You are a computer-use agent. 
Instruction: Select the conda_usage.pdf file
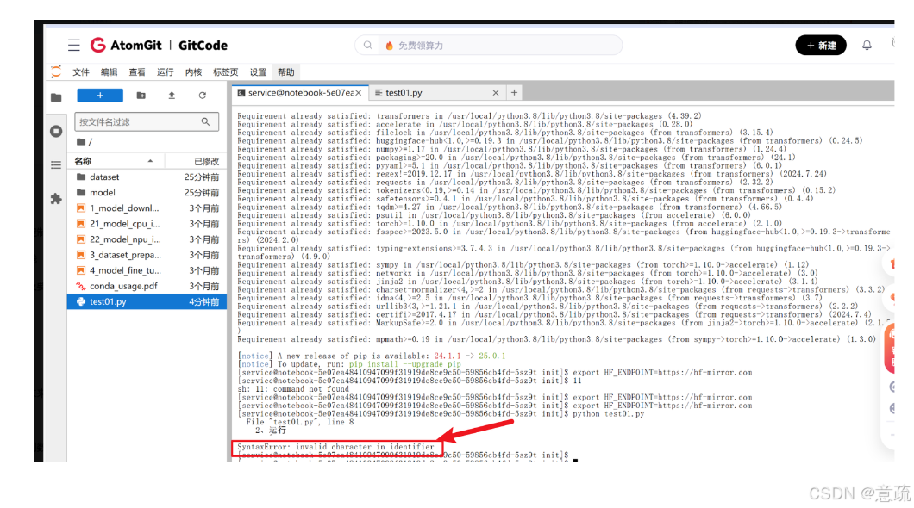[x=147, y=287]
